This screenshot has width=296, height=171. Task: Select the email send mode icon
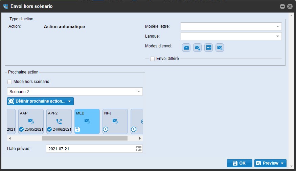pyautogui.click(x=186, y=48)
